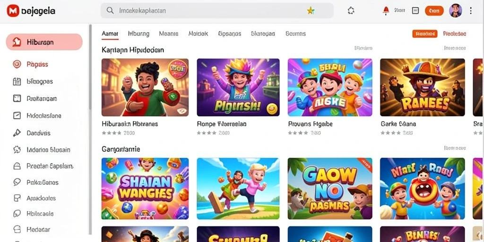Screen dimensions: 484x242
Task: Click the Amadooles sidebar icon
Action: tap(17, 198)
